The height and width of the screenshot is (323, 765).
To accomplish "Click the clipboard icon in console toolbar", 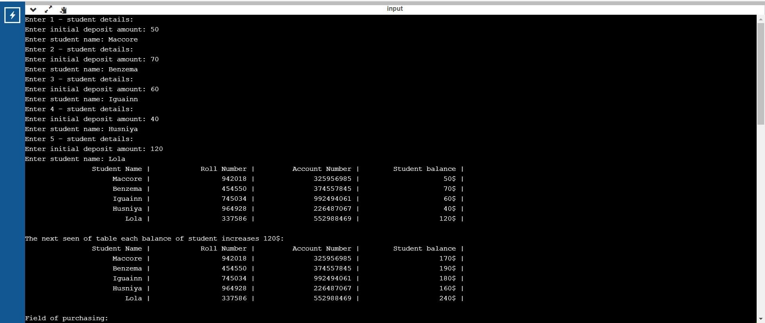I will pos(63,10).
